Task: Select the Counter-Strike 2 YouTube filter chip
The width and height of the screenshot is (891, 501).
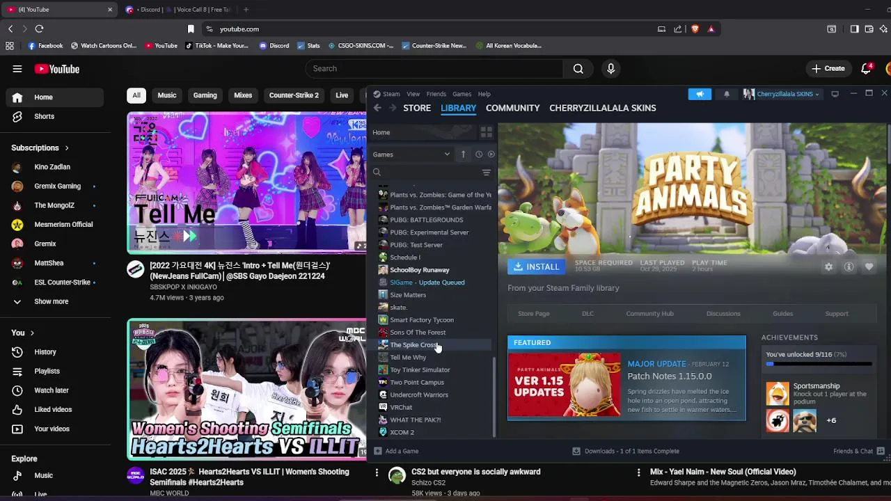Action: coord(294,95)
